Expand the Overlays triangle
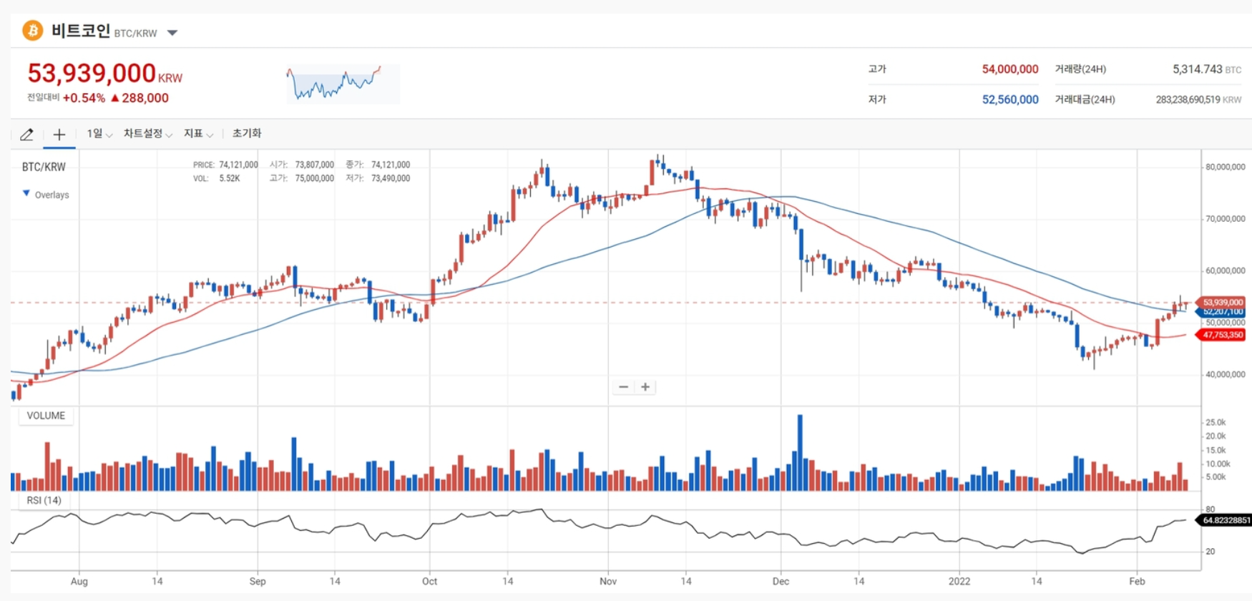 (x=26, y=194)
